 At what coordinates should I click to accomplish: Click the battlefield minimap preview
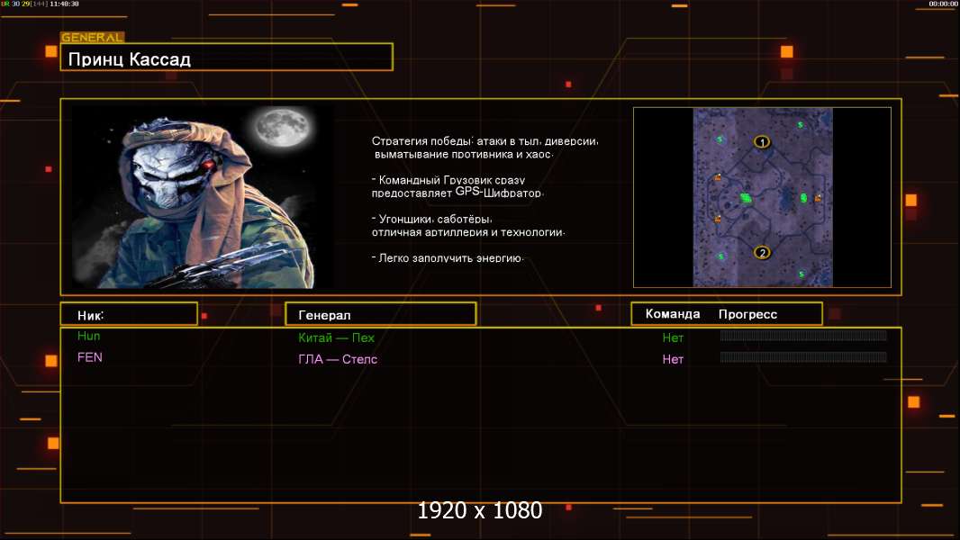click(x=762, y=197)
